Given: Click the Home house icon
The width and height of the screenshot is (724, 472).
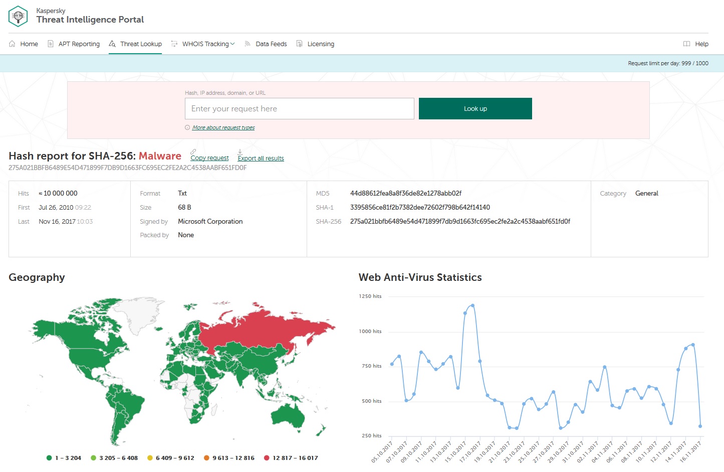Looking at the screenshot, I should pos(12,44).
